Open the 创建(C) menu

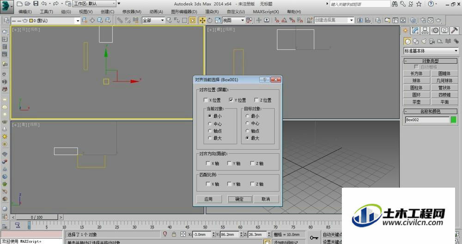tap(107, 12)
